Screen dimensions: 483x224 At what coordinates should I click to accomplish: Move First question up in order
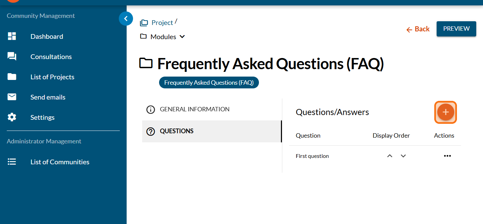pyautogui.click(x=390, y=156)
